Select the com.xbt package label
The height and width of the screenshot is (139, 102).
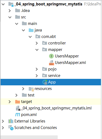(x=48, y=37)
